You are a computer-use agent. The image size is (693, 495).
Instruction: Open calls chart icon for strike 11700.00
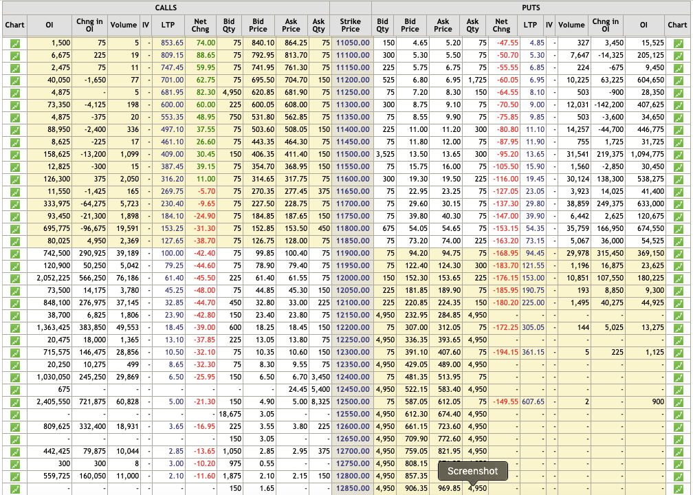(14, 204)
